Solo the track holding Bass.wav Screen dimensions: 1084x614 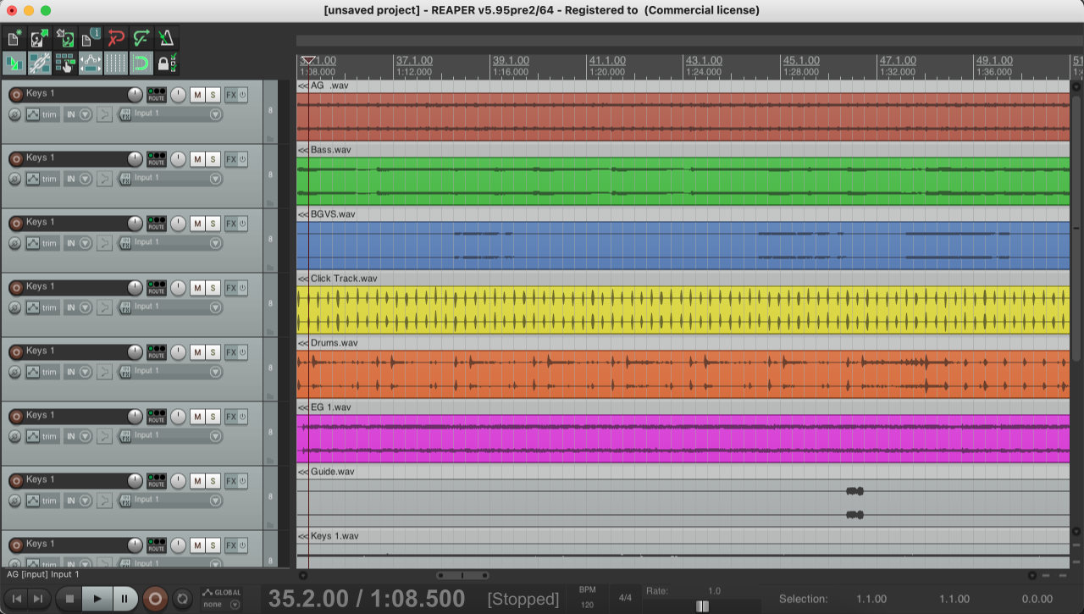coord(213,159)
